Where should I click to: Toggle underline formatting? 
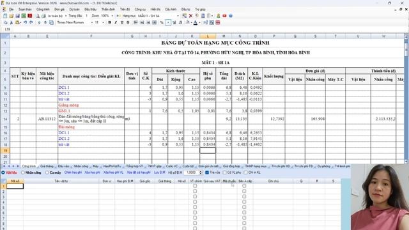pyautogui.click(x=122, y=23)
